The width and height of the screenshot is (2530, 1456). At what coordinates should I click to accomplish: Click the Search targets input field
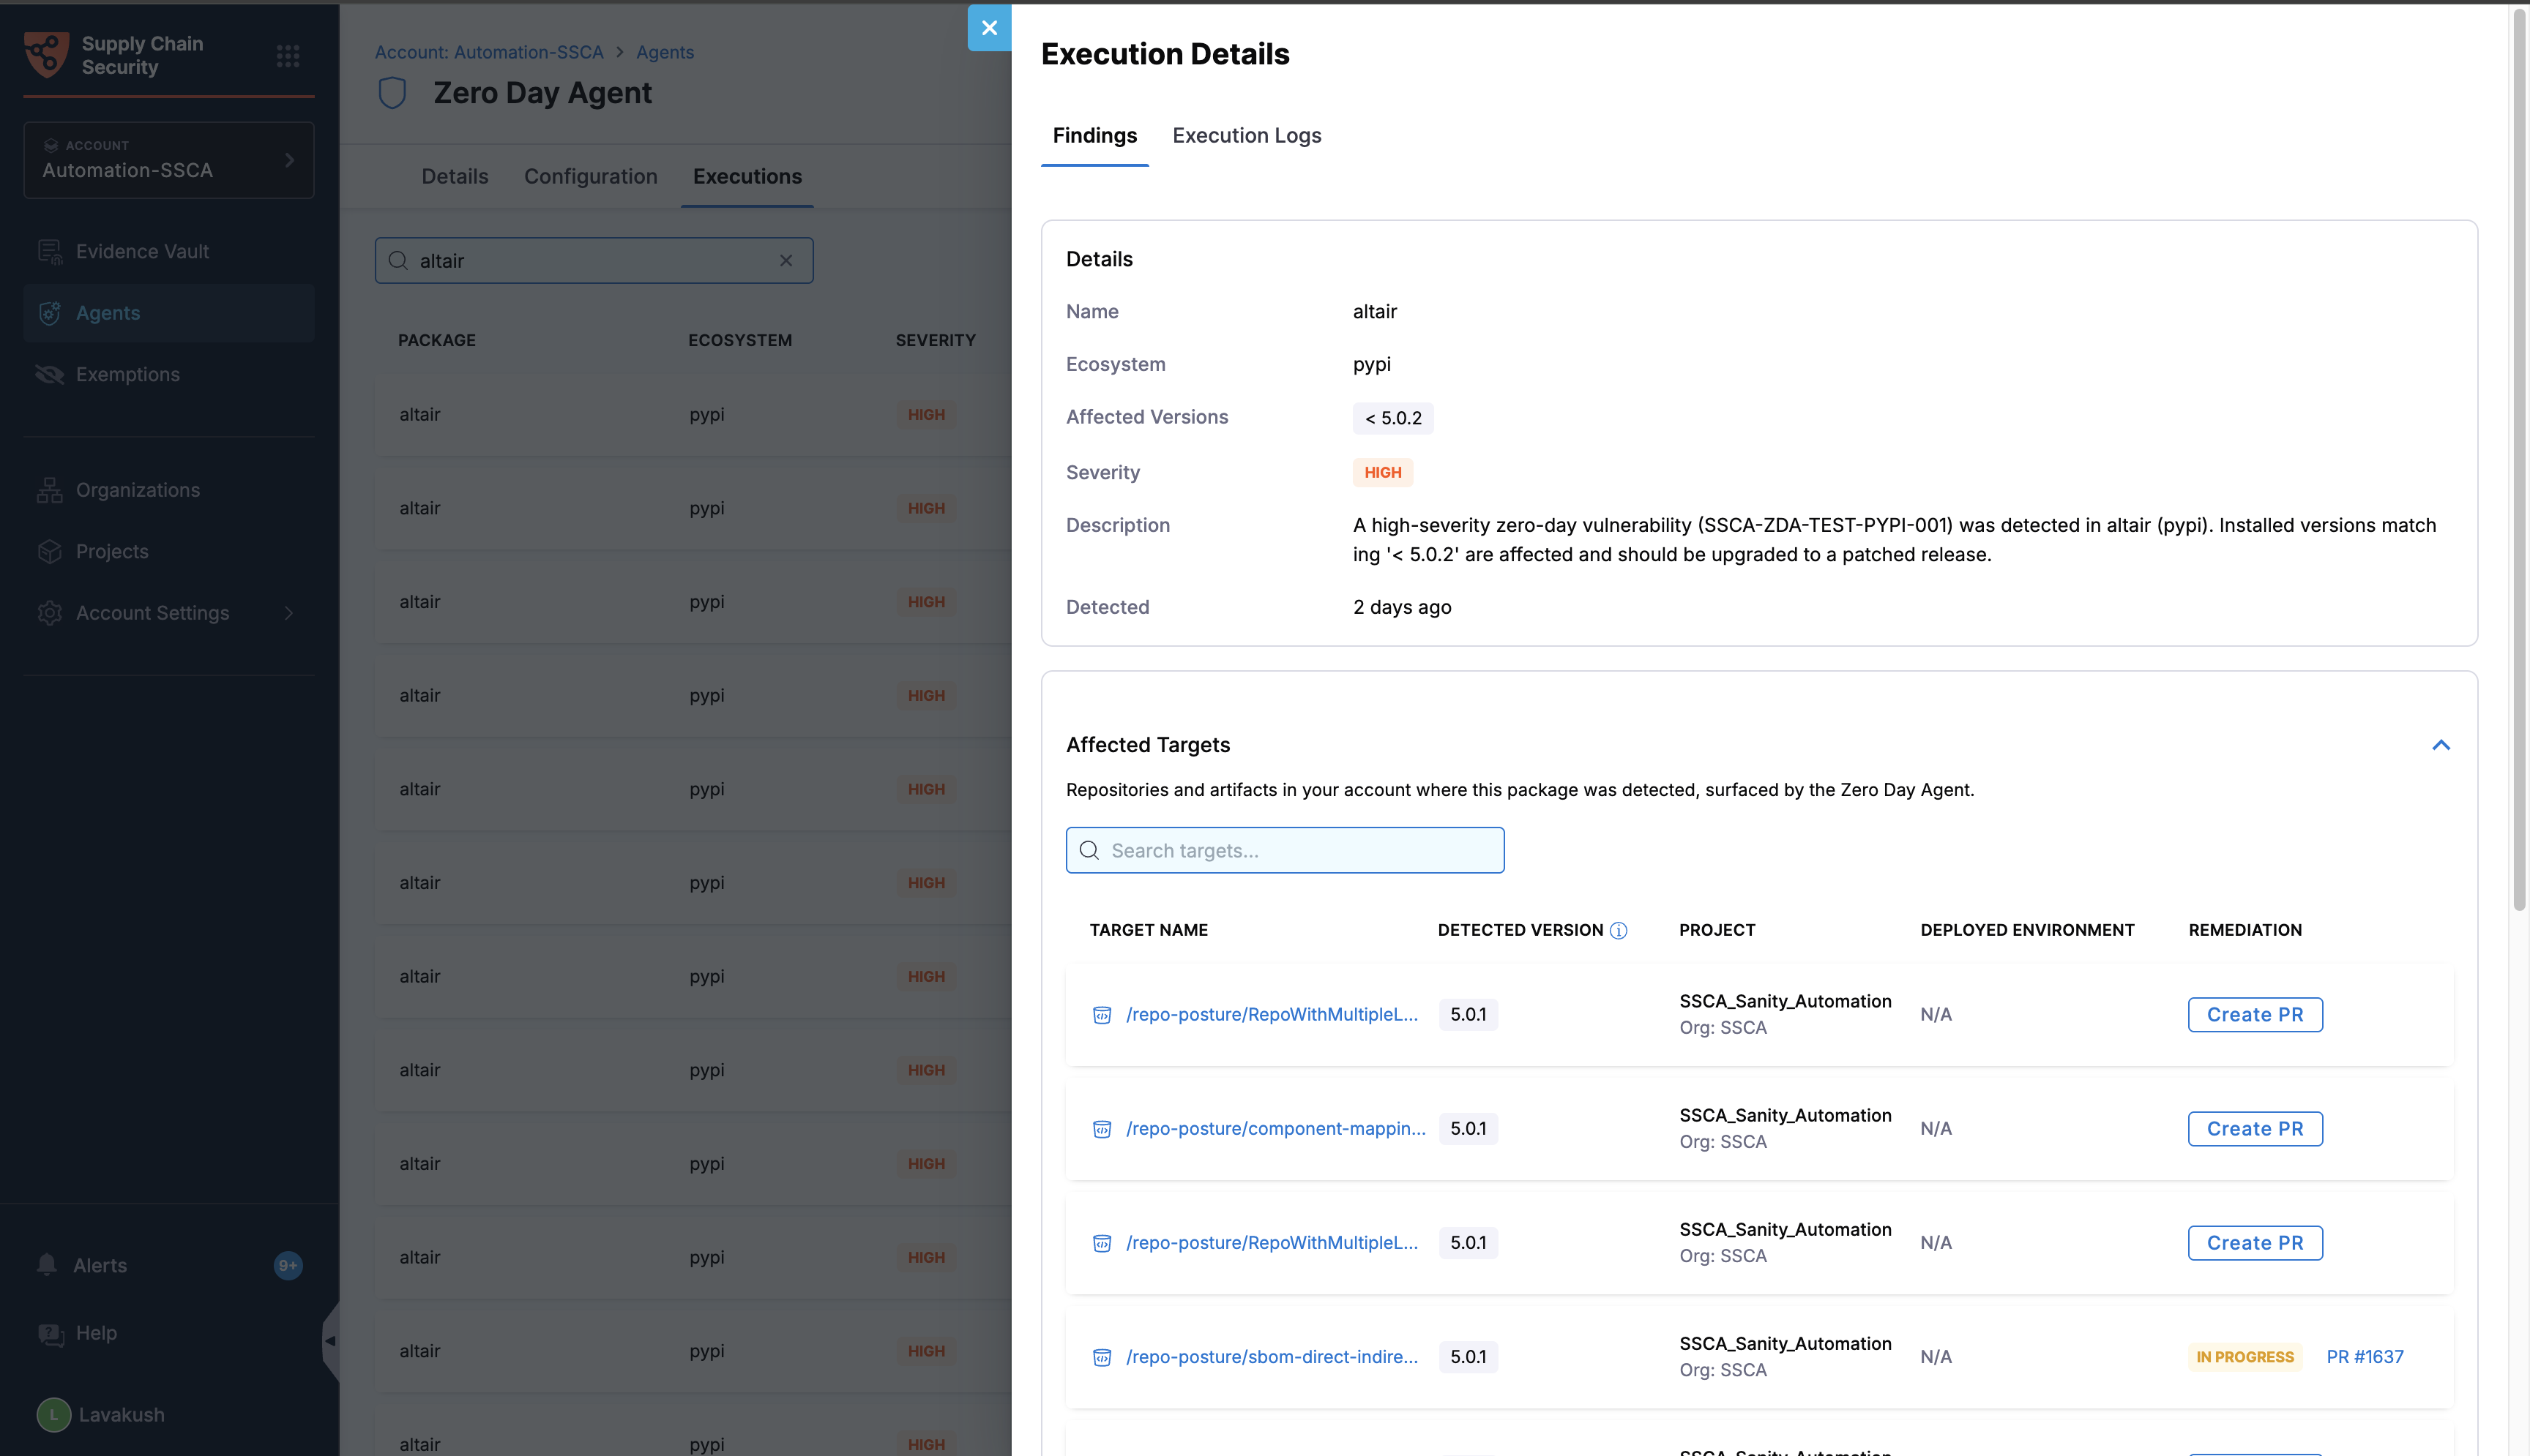1285,850
